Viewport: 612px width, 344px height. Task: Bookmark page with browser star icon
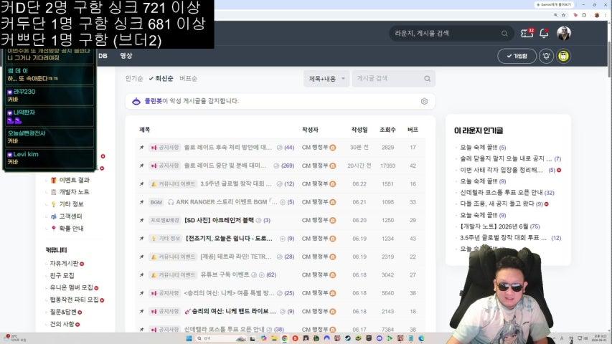pyautogui.click(x=564, y=15)
